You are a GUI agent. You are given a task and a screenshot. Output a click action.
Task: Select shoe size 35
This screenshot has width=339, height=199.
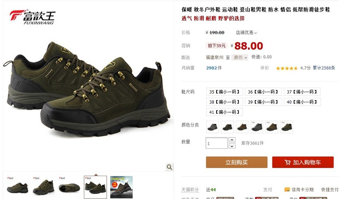pyautogui.click(x=225, y=92)
